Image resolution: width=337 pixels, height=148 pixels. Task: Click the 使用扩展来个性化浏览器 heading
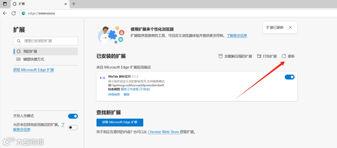click(x=152, y=29)
